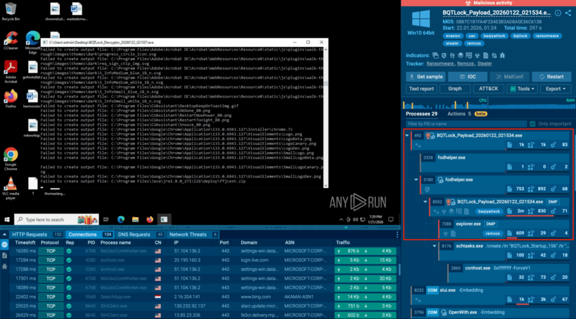
Task: Toggle the Only important checkbox
Action: [532, 124]
